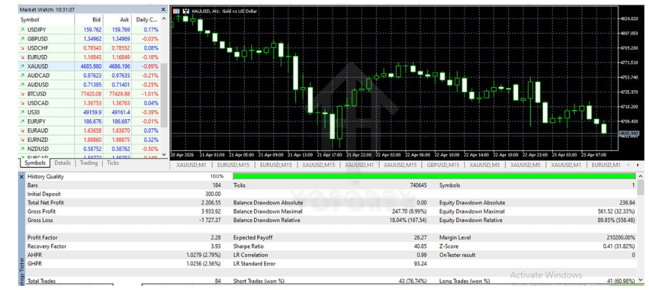Click the Gross Loss value -1 727.37
Screen dimensions: 649x290
[210, 220]
